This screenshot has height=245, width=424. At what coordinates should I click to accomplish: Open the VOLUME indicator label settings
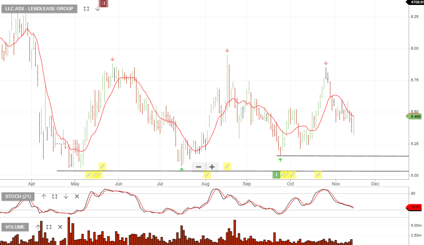point(16,227)
